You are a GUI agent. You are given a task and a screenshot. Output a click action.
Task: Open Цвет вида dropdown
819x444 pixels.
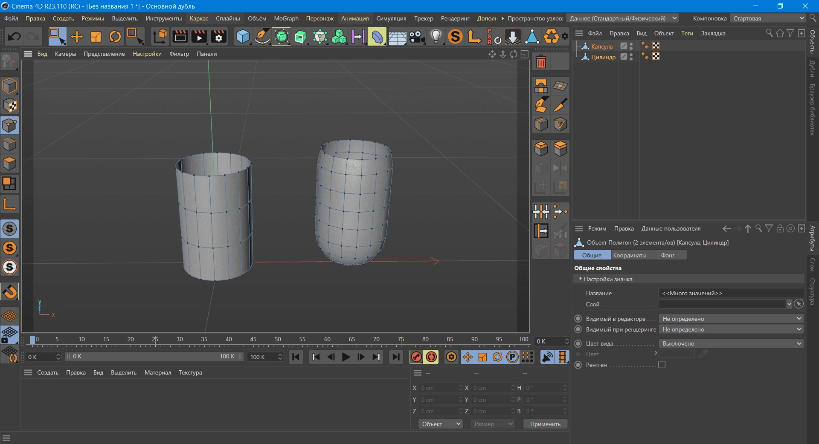(731, 343)
